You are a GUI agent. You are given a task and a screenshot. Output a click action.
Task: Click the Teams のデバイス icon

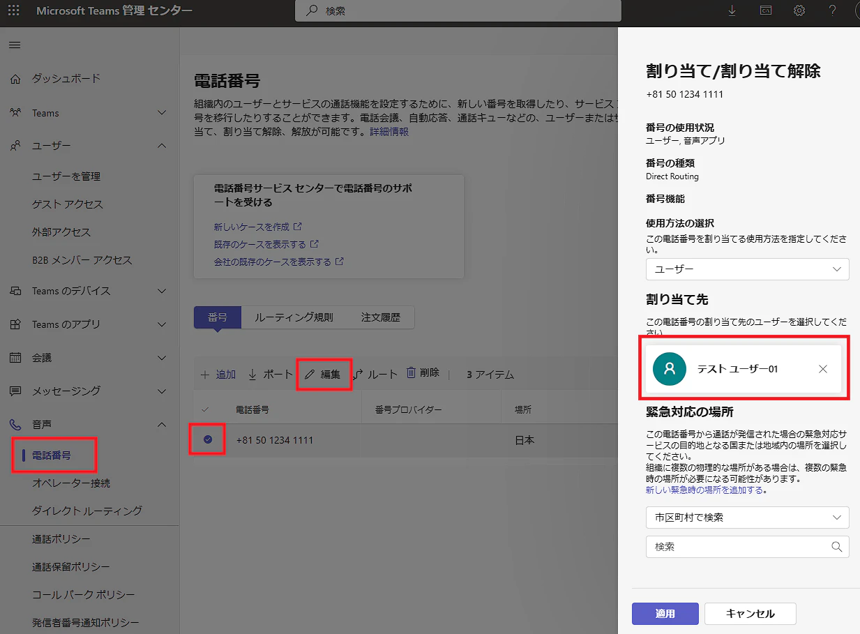tap(15, 291)
